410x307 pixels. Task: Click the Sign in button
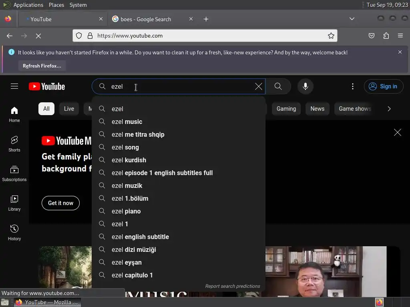point(383,86)
